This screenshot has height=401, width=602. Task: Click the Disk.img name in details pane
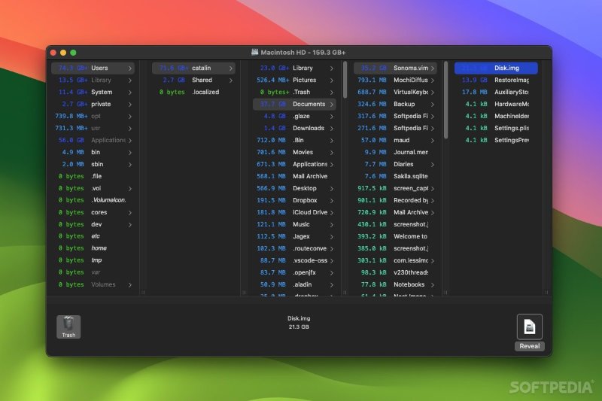click(x=299, y=318)
